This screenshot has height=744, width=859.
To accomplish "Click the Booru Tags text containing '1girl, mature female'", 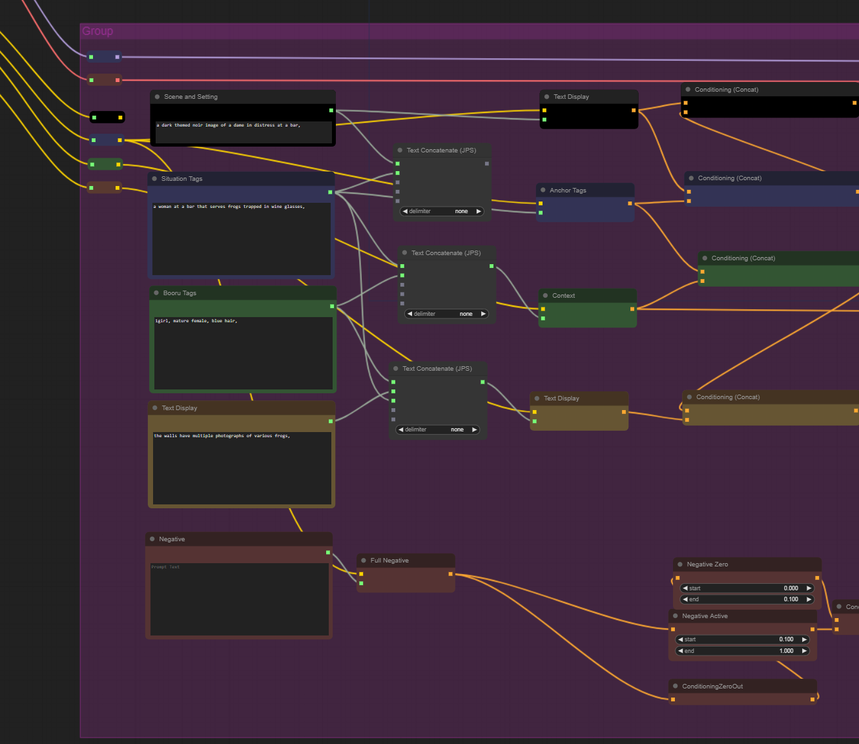I will tap(196, 321).
